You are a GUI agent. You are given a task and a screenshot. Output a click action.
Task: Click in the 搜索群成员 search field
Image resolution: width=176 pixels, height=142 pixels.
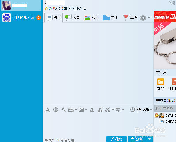165,108
